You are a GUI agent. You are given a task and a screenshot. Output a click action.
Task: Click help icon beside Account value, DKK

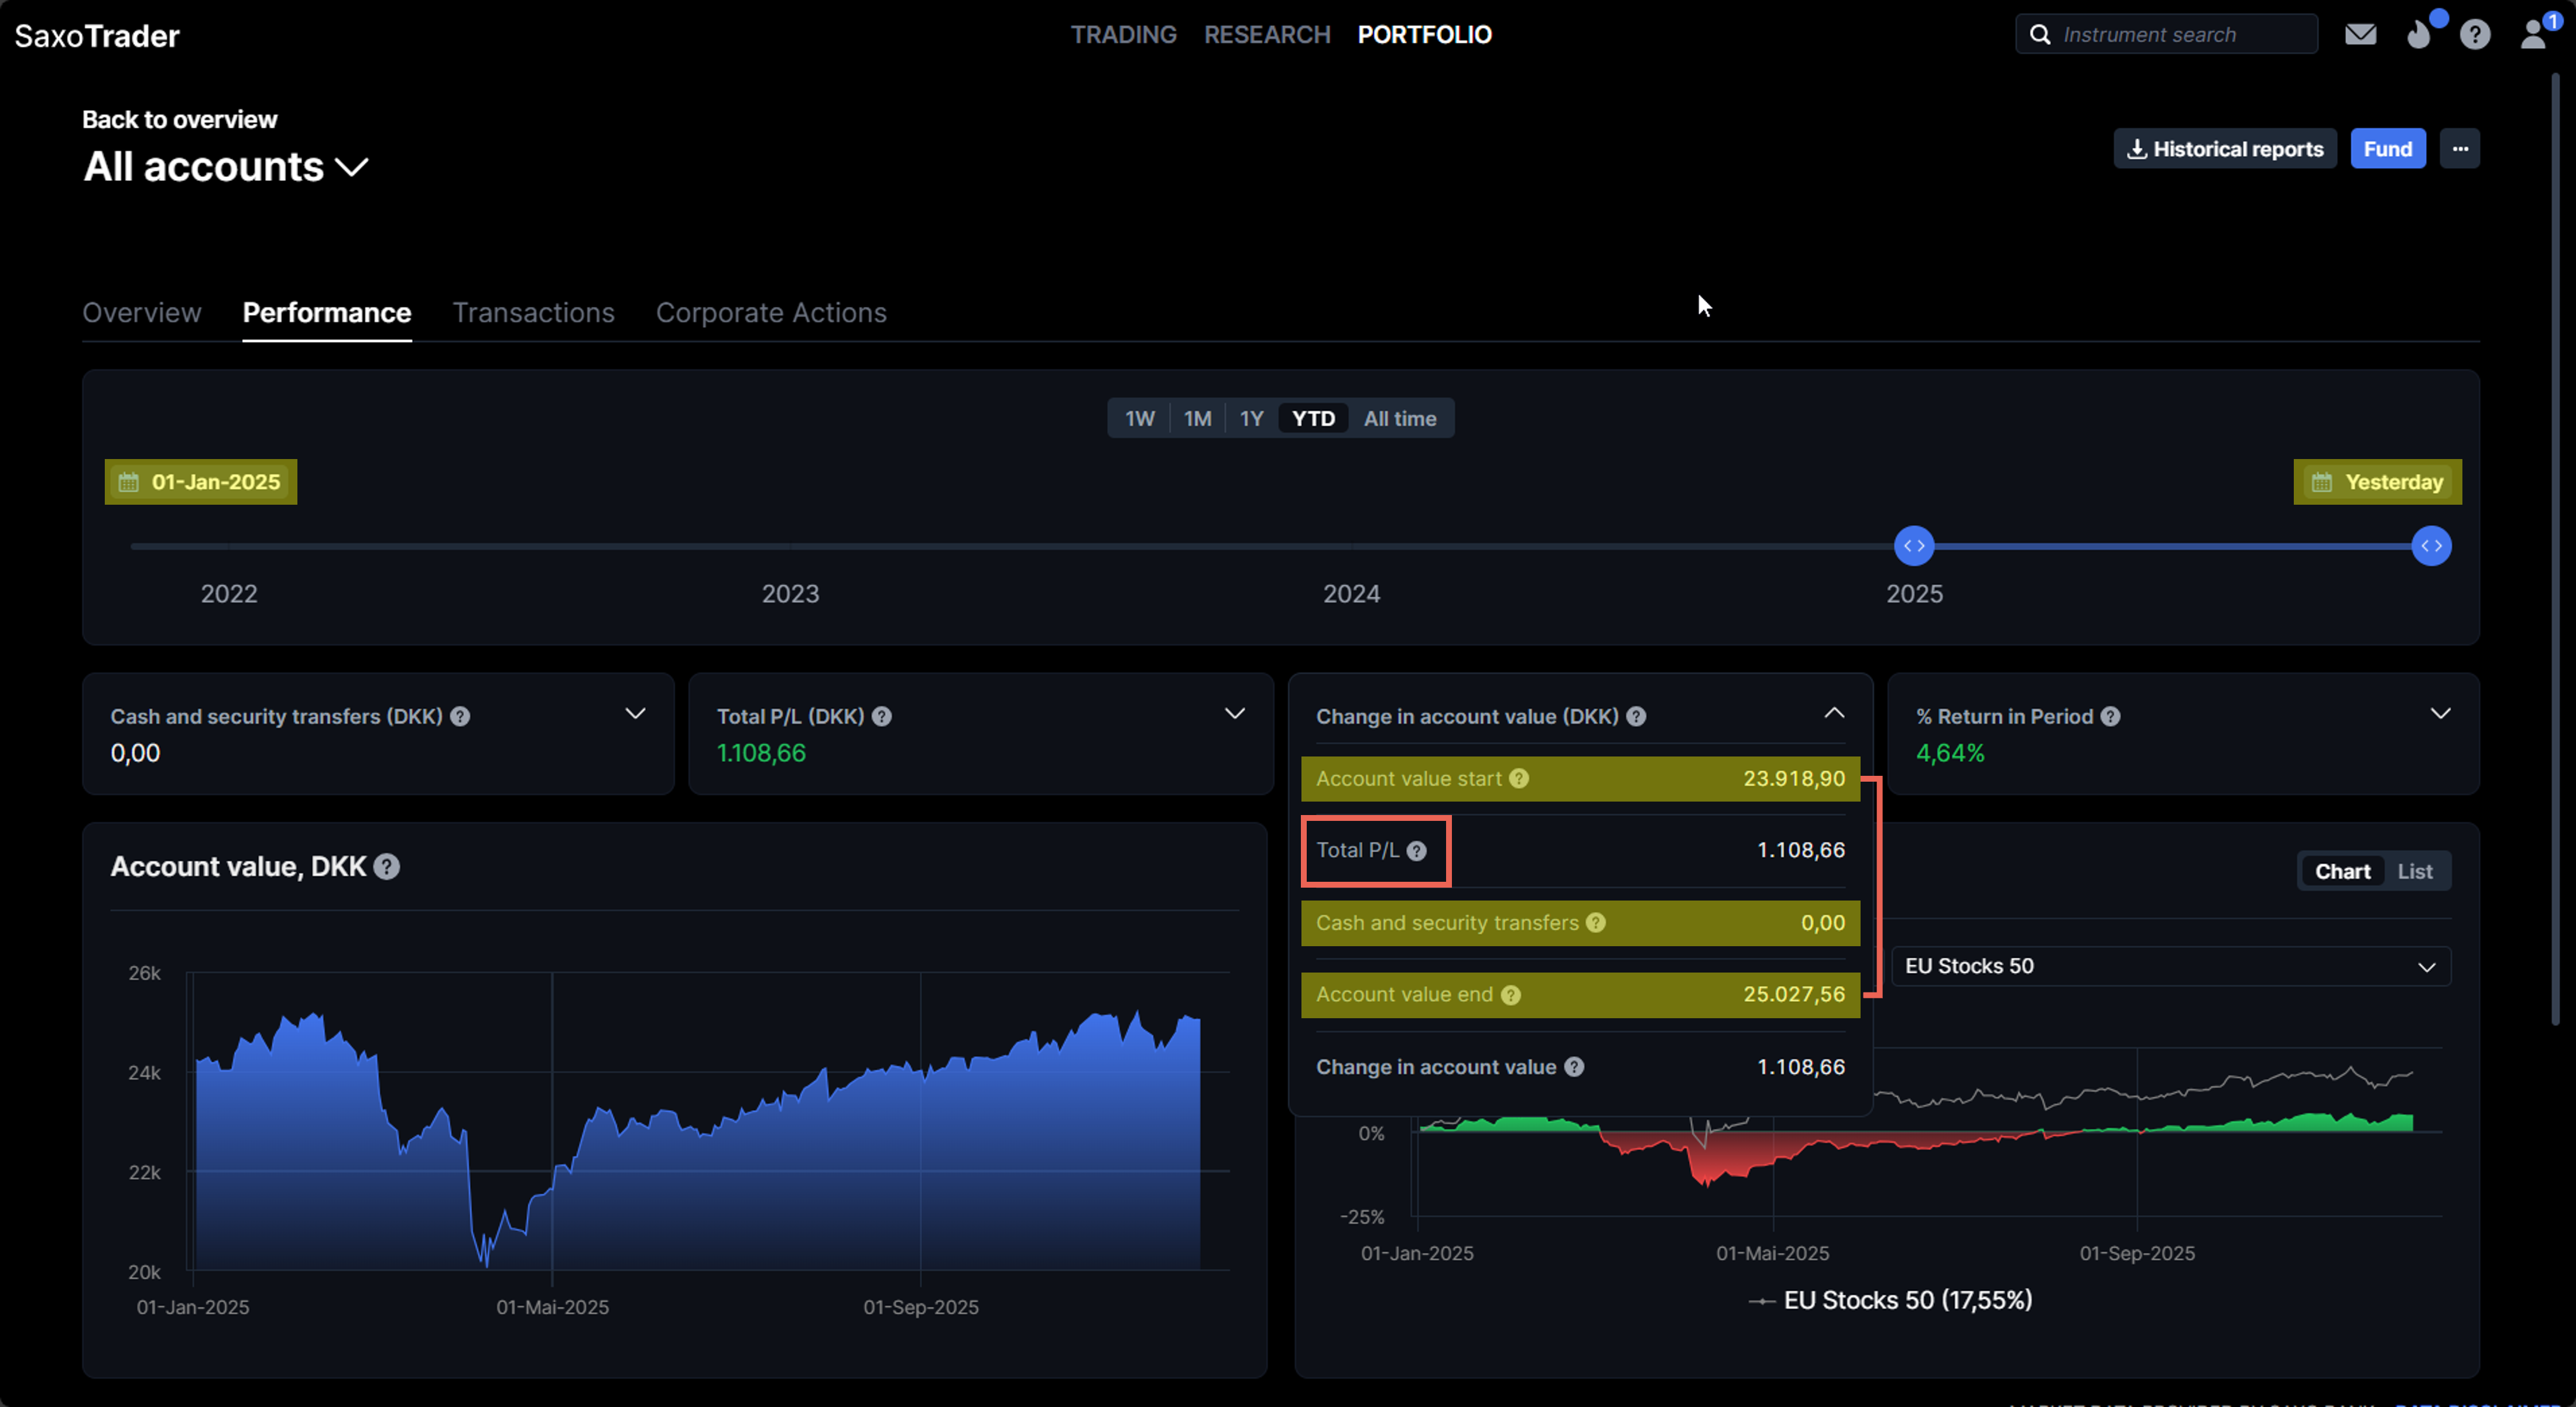coord(387,867)
